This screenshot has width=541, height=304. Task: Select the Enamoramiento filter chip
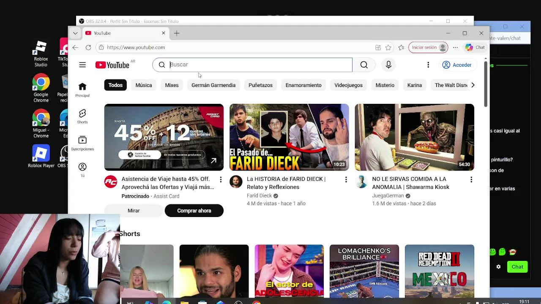click(303, 85)
